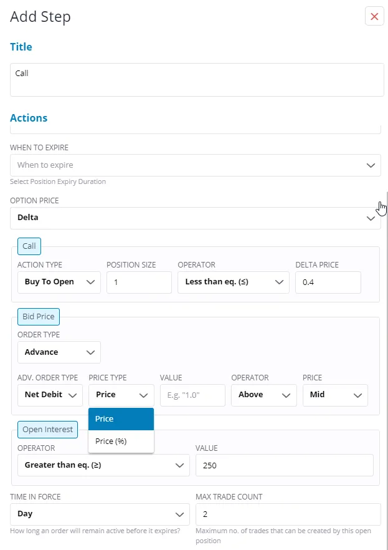Open the Greater than eq. operator dropdown
388x550 pixels.
(103, 465)
